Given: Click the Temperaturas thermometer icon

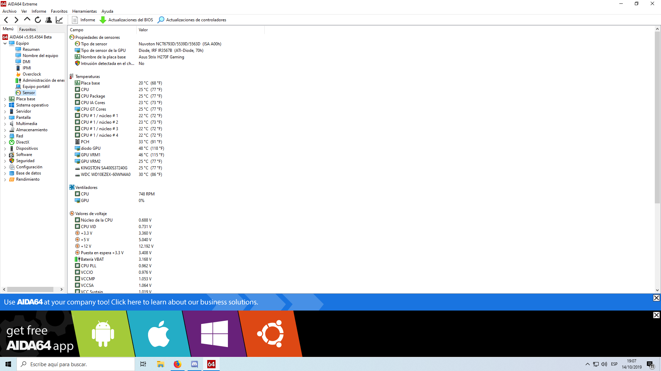Looking at the screenshot, I should point(72,77).
